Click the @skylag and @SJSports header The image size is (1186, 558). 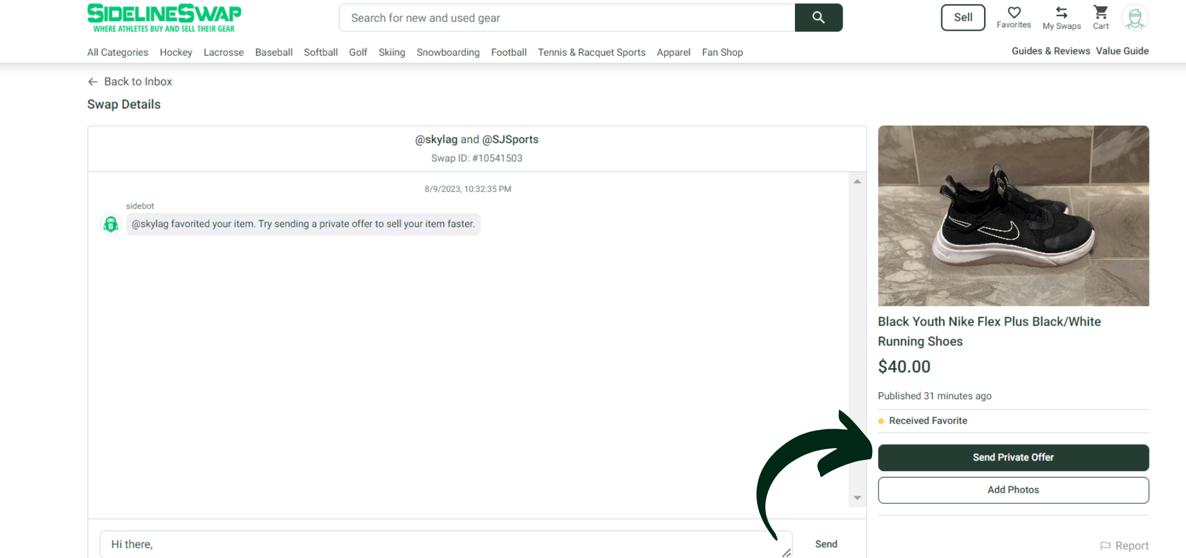pos(477,139)
